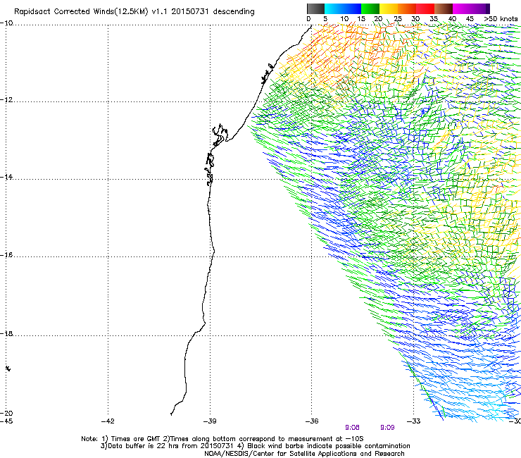The image size is (521, 458).
Task: Click the legend tick label '25'
Action: (x=398, y=19)
